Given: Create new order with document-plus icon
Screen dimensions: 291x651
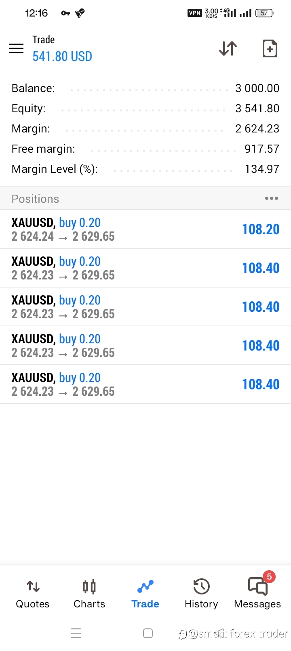Looking at the screenshot, I should tap(270, 48).
